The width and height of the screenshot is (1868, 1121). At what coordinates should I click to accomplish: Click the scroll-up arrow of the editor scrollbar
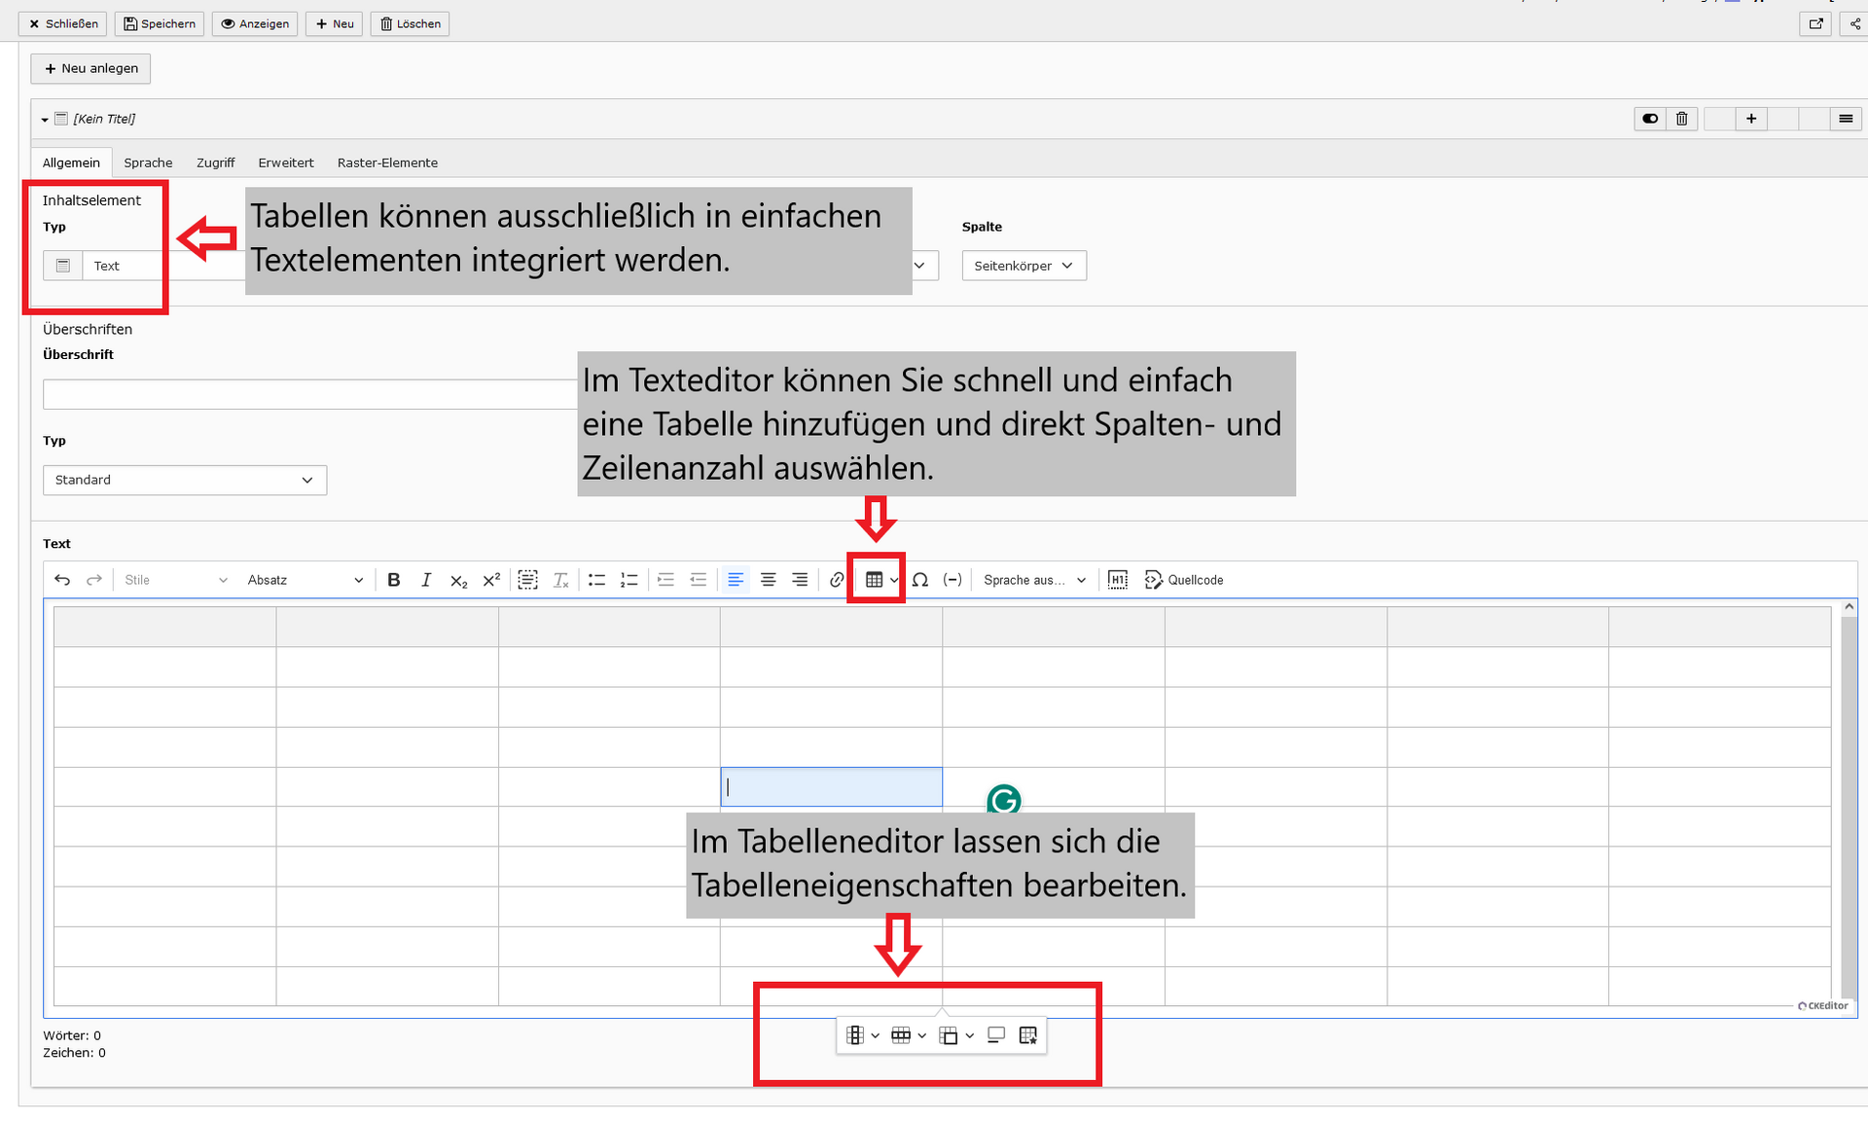click(1850, 607)
